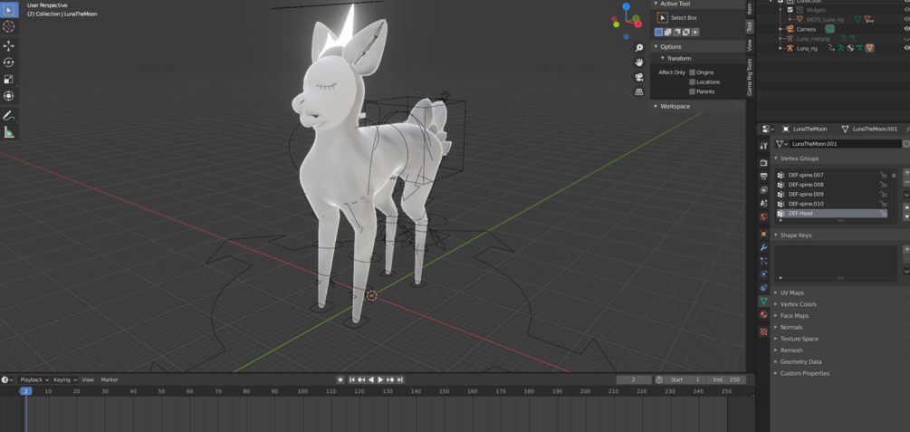This screenshot has width=910, height=432.
Task: Choose the Move tool
Action: [x=9, y=46]
